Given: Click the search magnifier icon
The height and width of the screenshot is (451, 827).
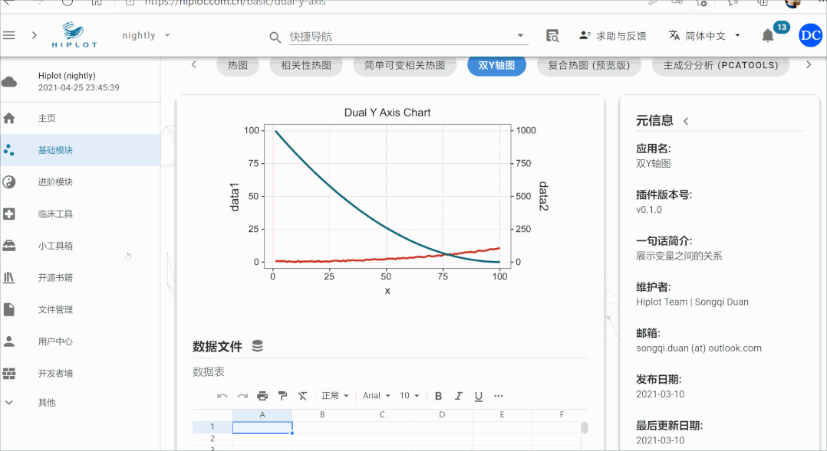Looking at the screenshot, I should click(275, 38).
